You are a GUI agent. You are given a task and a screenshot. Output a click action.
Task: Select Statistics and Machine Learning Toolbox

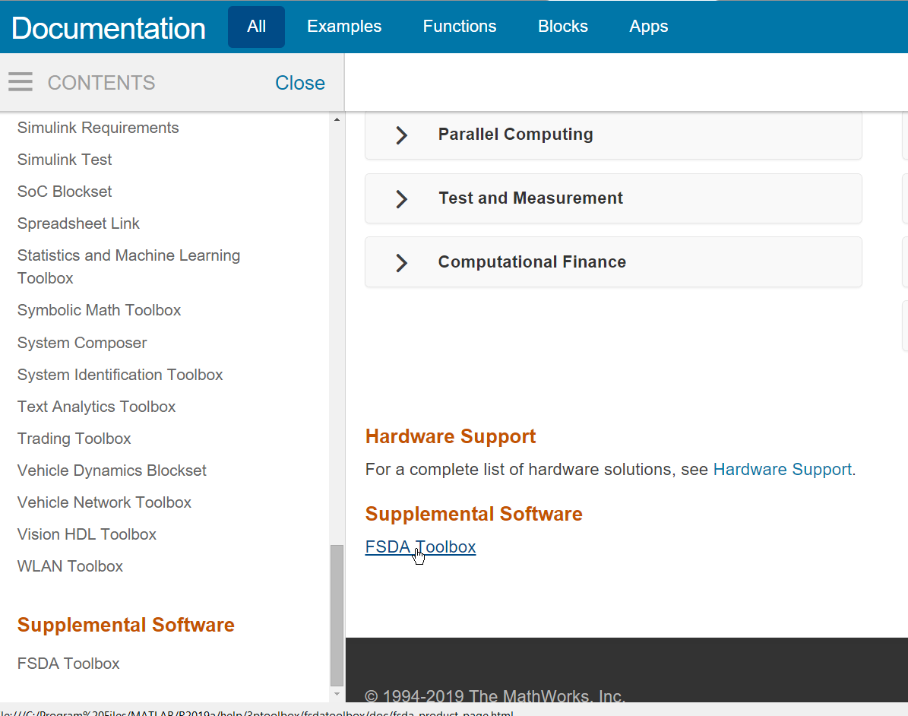(x=128, y=267)
